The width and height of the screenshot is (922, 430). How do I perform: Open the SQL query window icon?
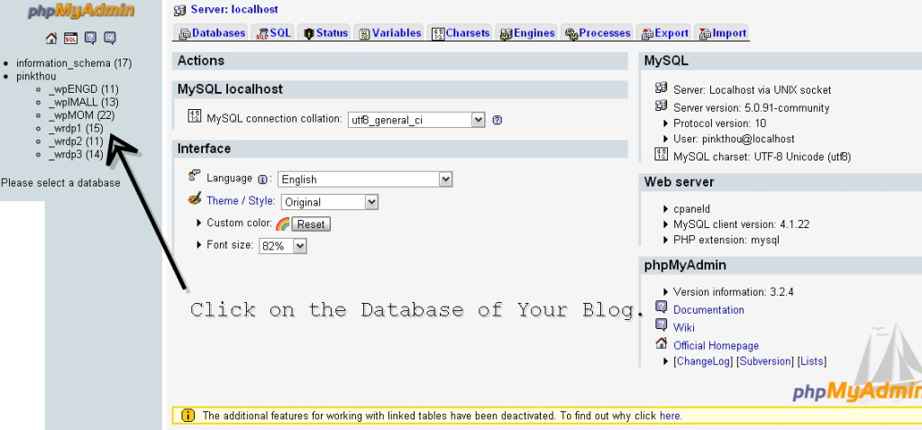click(x=70, y=38)
